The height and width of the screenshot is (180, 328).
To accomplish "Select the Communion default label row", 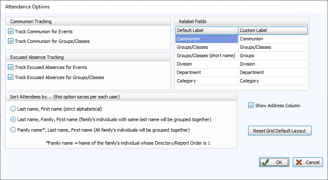I will pos(206,39).
